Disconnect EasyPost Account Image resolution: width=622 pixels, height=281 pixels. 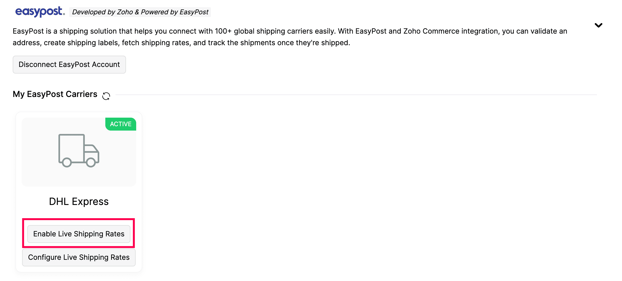(x=69, y=64)
